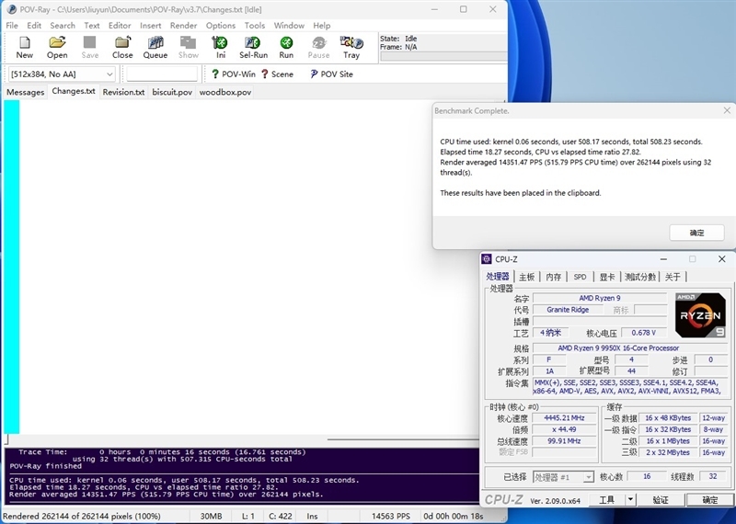The width and height of the screenshot is (736, 524).
Task: Open the POV-Win help item
Action: (x=233, y=74)
